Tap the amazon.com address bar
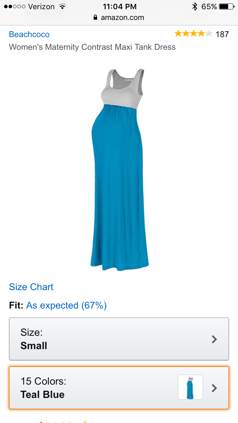Screen dimensions: 238x423 point(119,18)
